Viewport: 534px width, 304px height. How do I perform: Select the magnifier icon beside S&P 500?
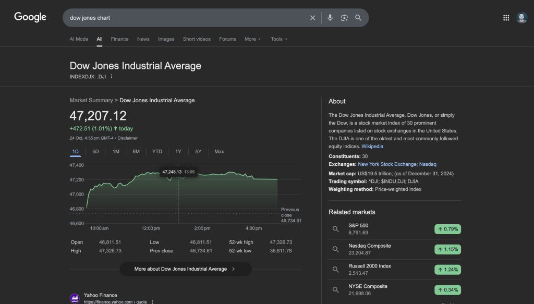pos(335,228)
